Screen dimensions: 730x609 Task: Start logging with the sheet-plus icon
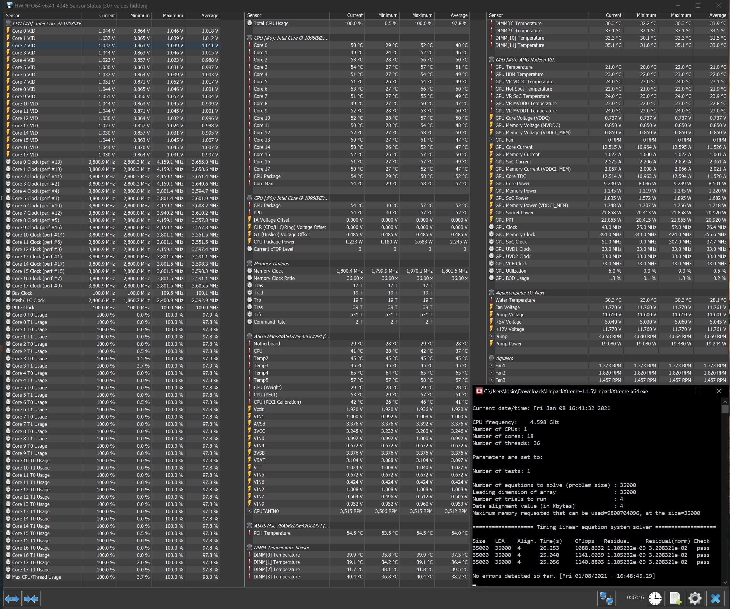pos(675,599)
